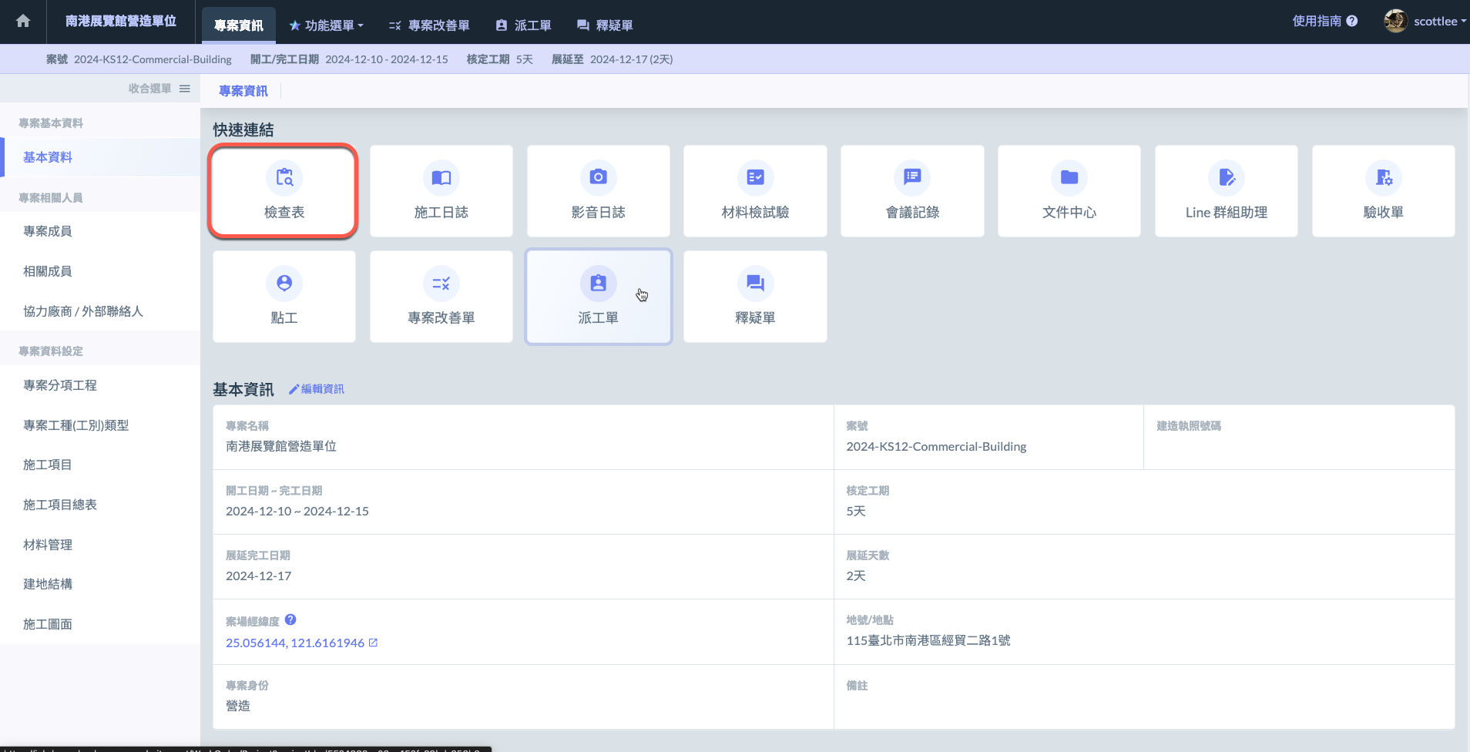The image size is (1470, 752).
Task: Expand the 功能選單 dropdown
Action: (326, 25)
